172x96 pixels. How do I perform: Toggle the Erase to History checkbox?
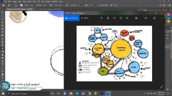point(98,5)
